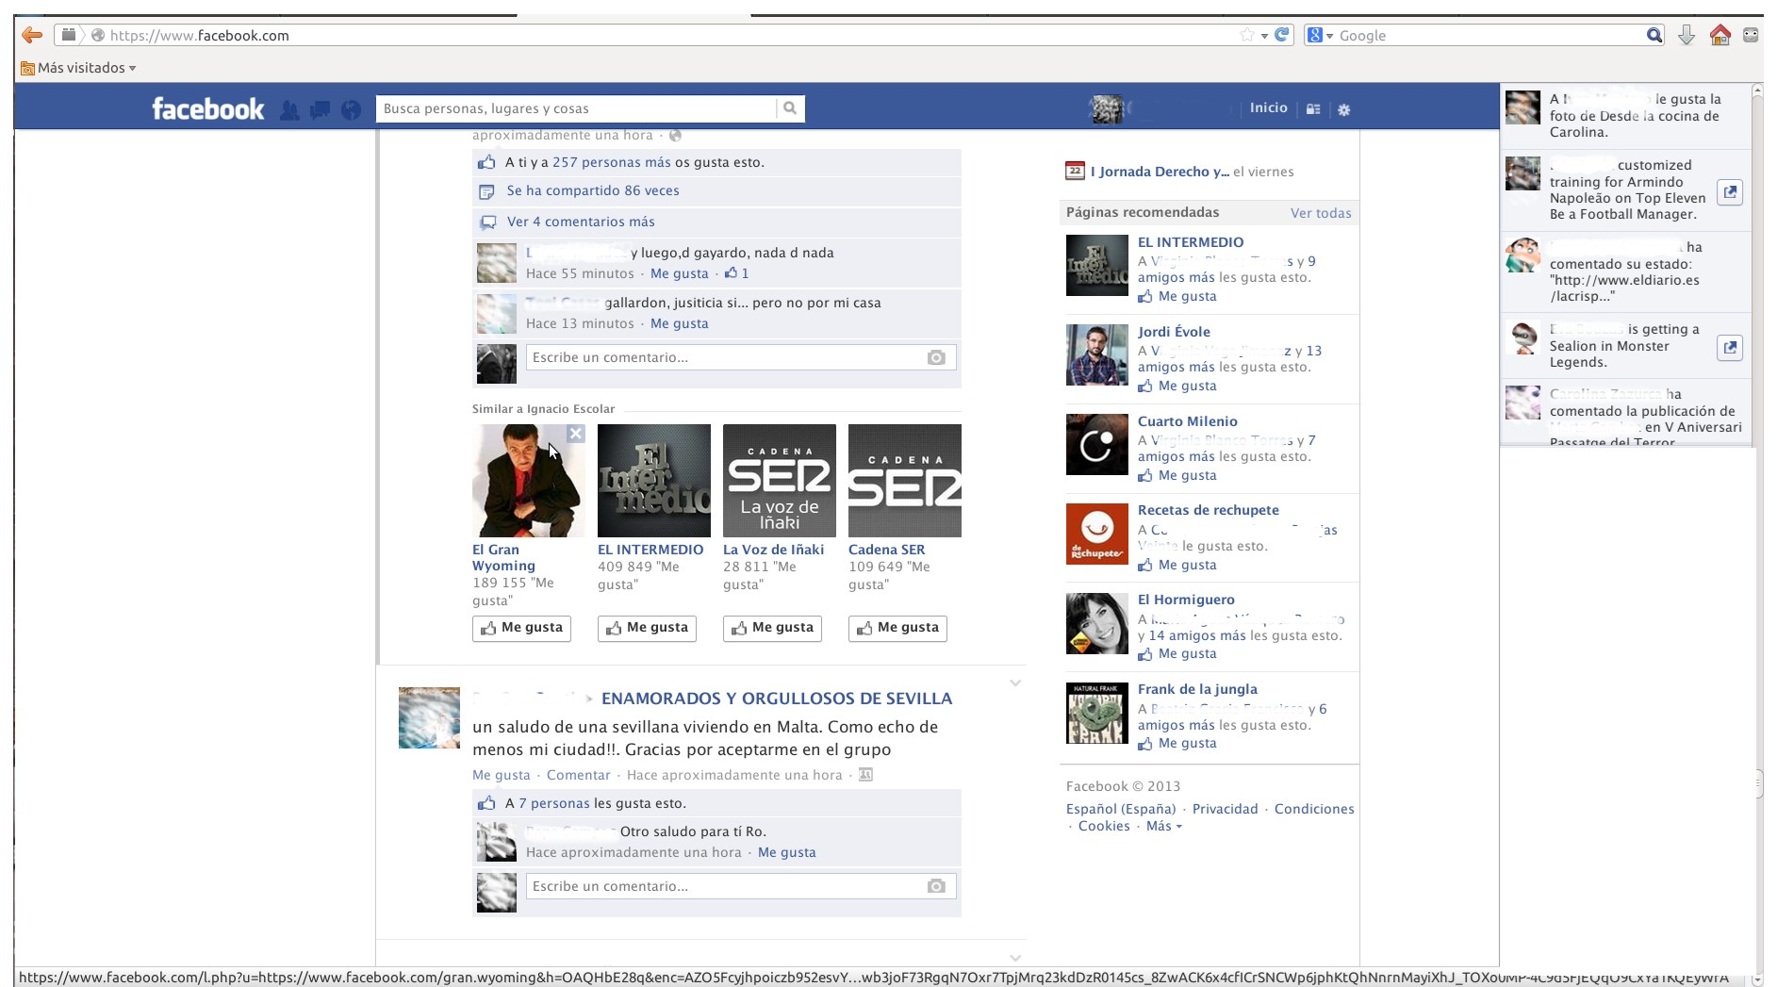Open the Cookies footer link

[x=1104, y=826]
